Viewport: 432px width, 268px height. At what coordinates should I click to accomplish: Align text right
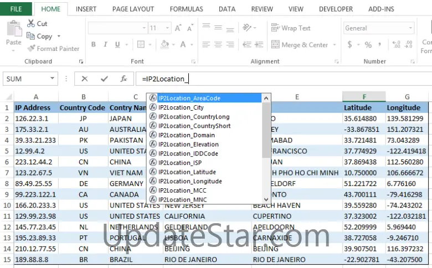pyautogui.click(x=230, y=44)
